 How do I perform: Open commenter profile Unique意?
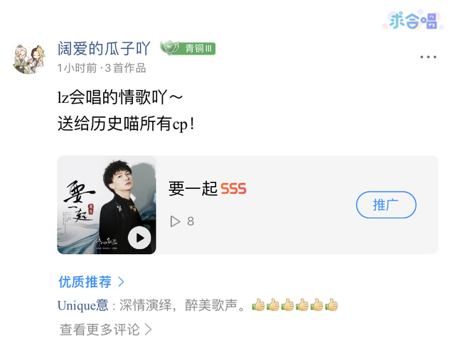click(82, 305)
